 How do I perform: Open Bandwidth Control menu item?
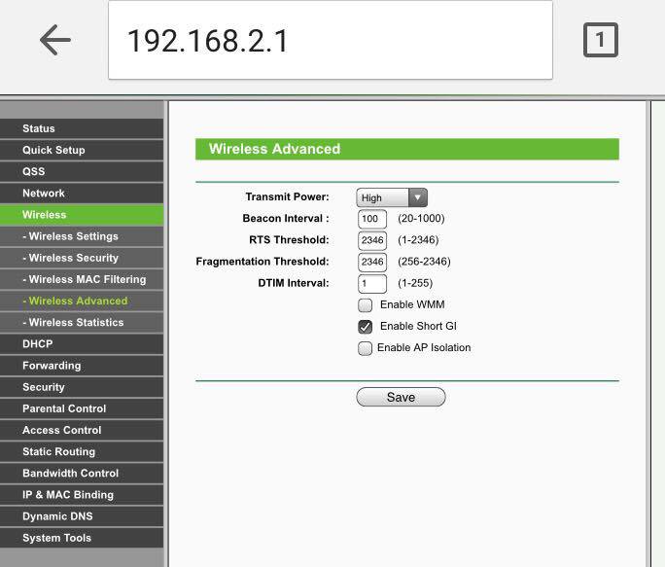pyautogui.click(x=82, y=474)
